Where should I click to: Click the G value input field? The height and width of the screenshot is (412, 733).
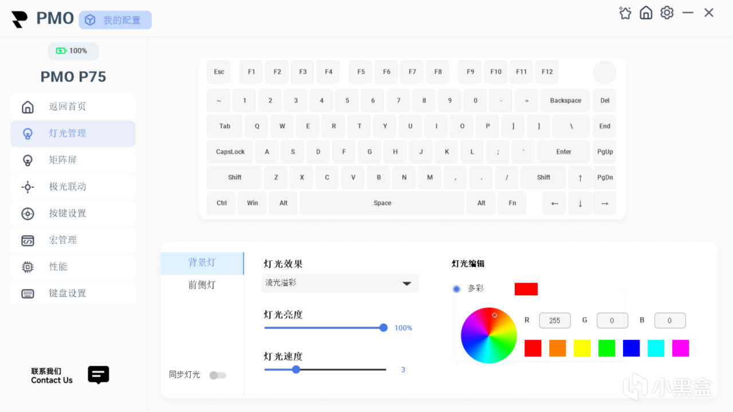coord(612,320)
